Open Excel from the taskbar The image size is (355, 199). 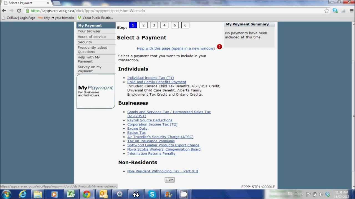tap(71, 194)
